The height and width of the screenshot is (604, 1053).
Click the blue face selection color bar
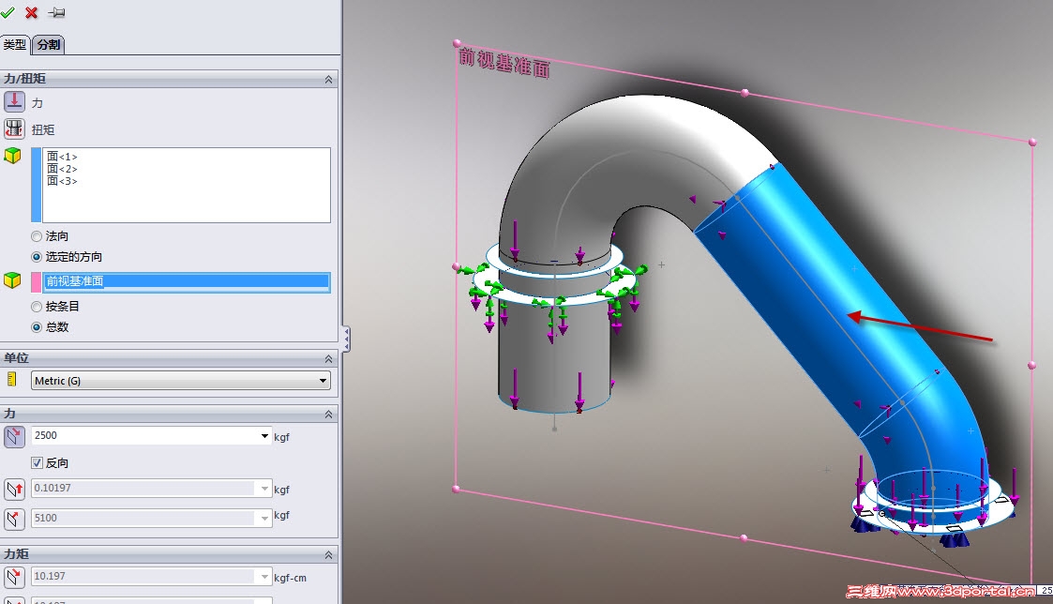pyautogui.click(x=37, y=185)
